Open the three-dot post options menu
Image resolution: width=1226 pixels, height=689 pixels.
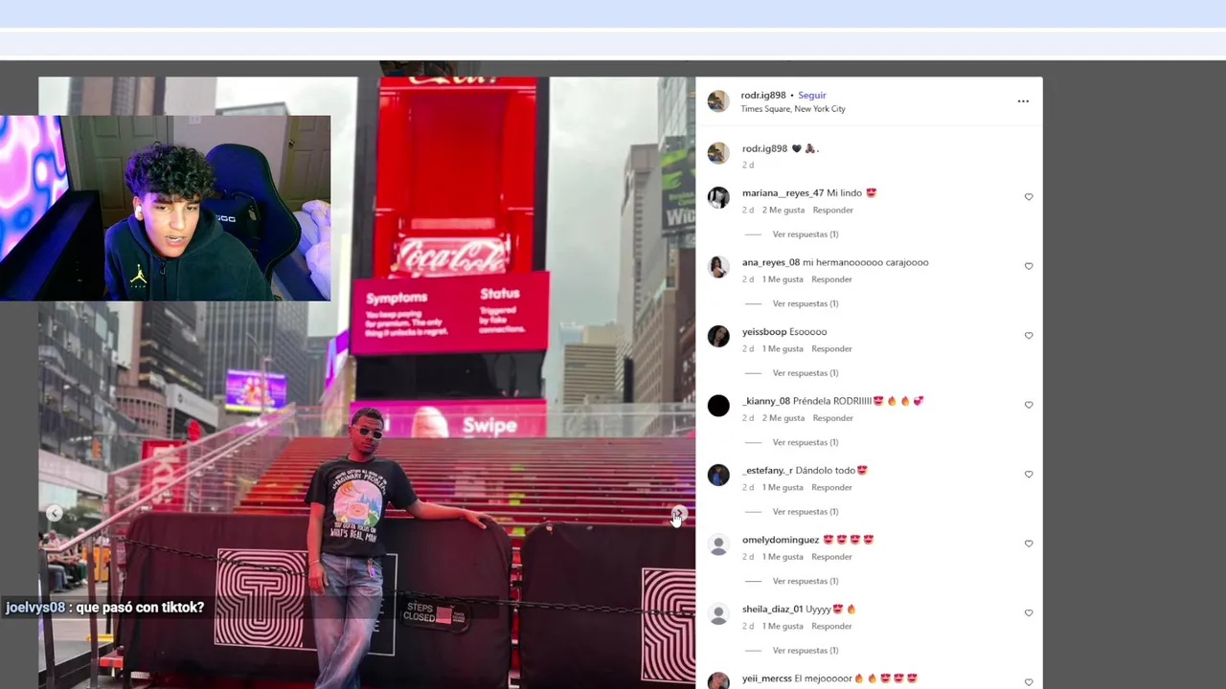point(1023,101)
